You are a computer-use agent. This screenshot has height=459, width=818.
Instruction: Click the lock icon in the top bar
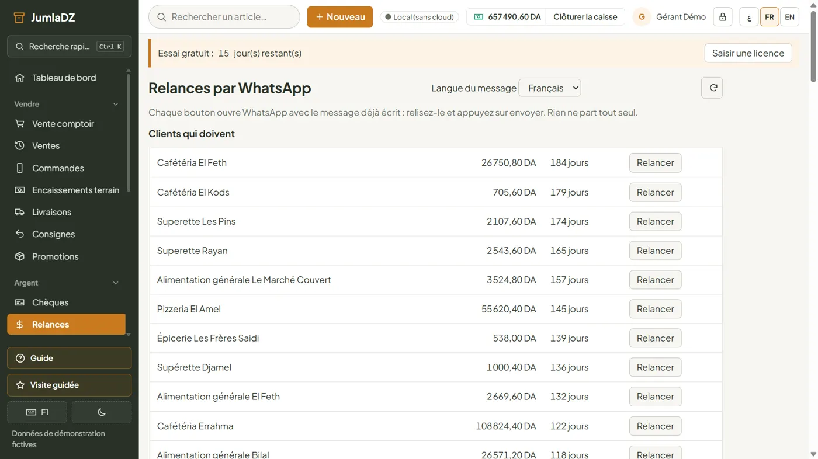coord(723,17)
